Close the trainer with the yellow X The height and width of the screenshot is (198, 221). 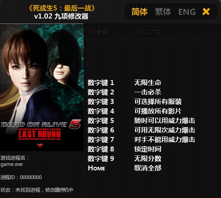click(x=206, y=12)
